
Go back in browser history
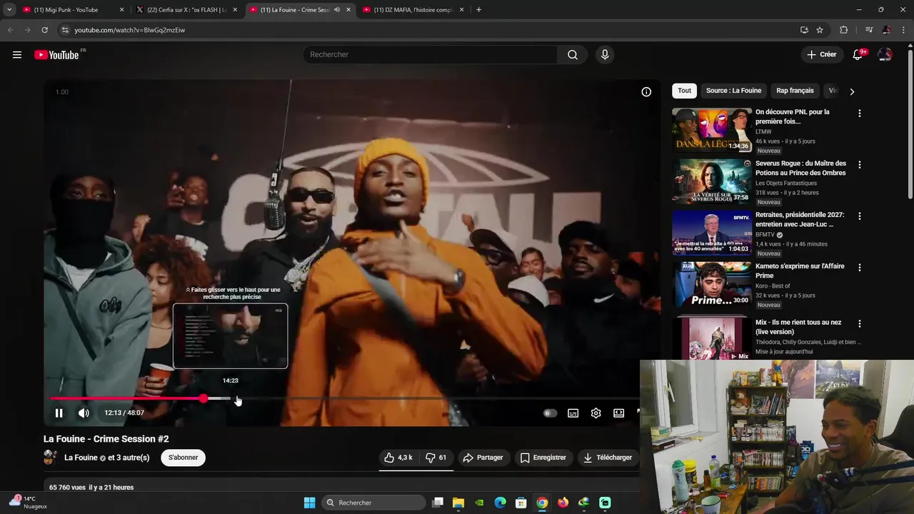pyautogui.click(x=10, y=30)
